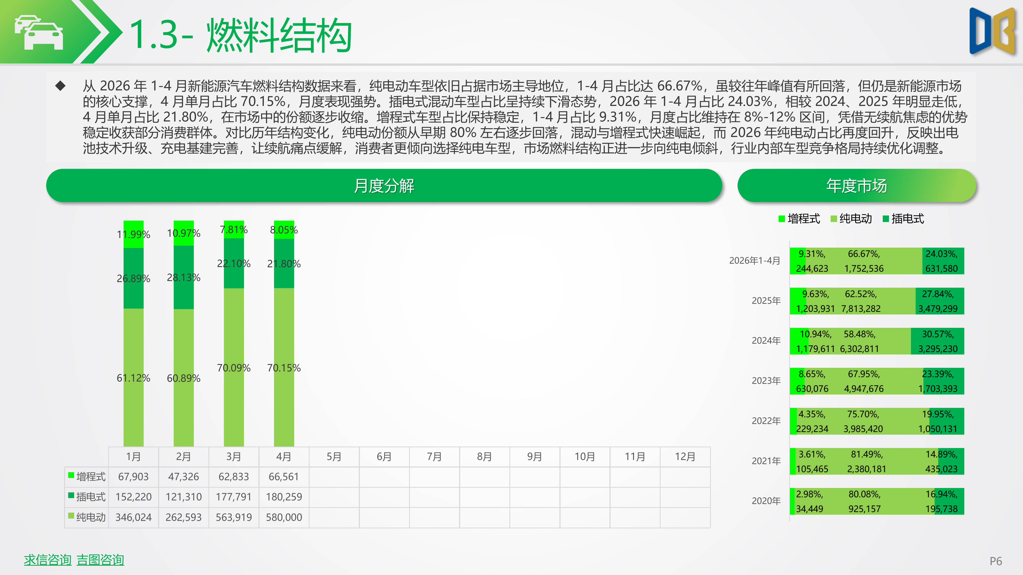The height and width of the screenshot is (575, 1023).
Task: Click the 2021年 axis label
Action: [766, 461]
